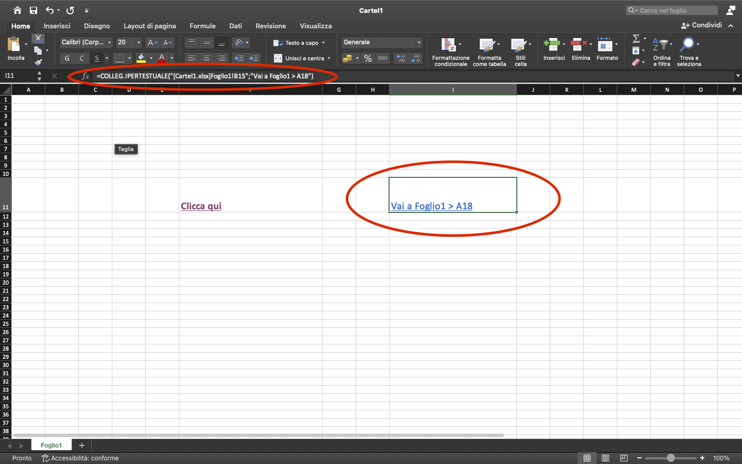Screen dimensions: 742x464
Task: Apply the percentage number format icon
Action: (x=369, y=58)
